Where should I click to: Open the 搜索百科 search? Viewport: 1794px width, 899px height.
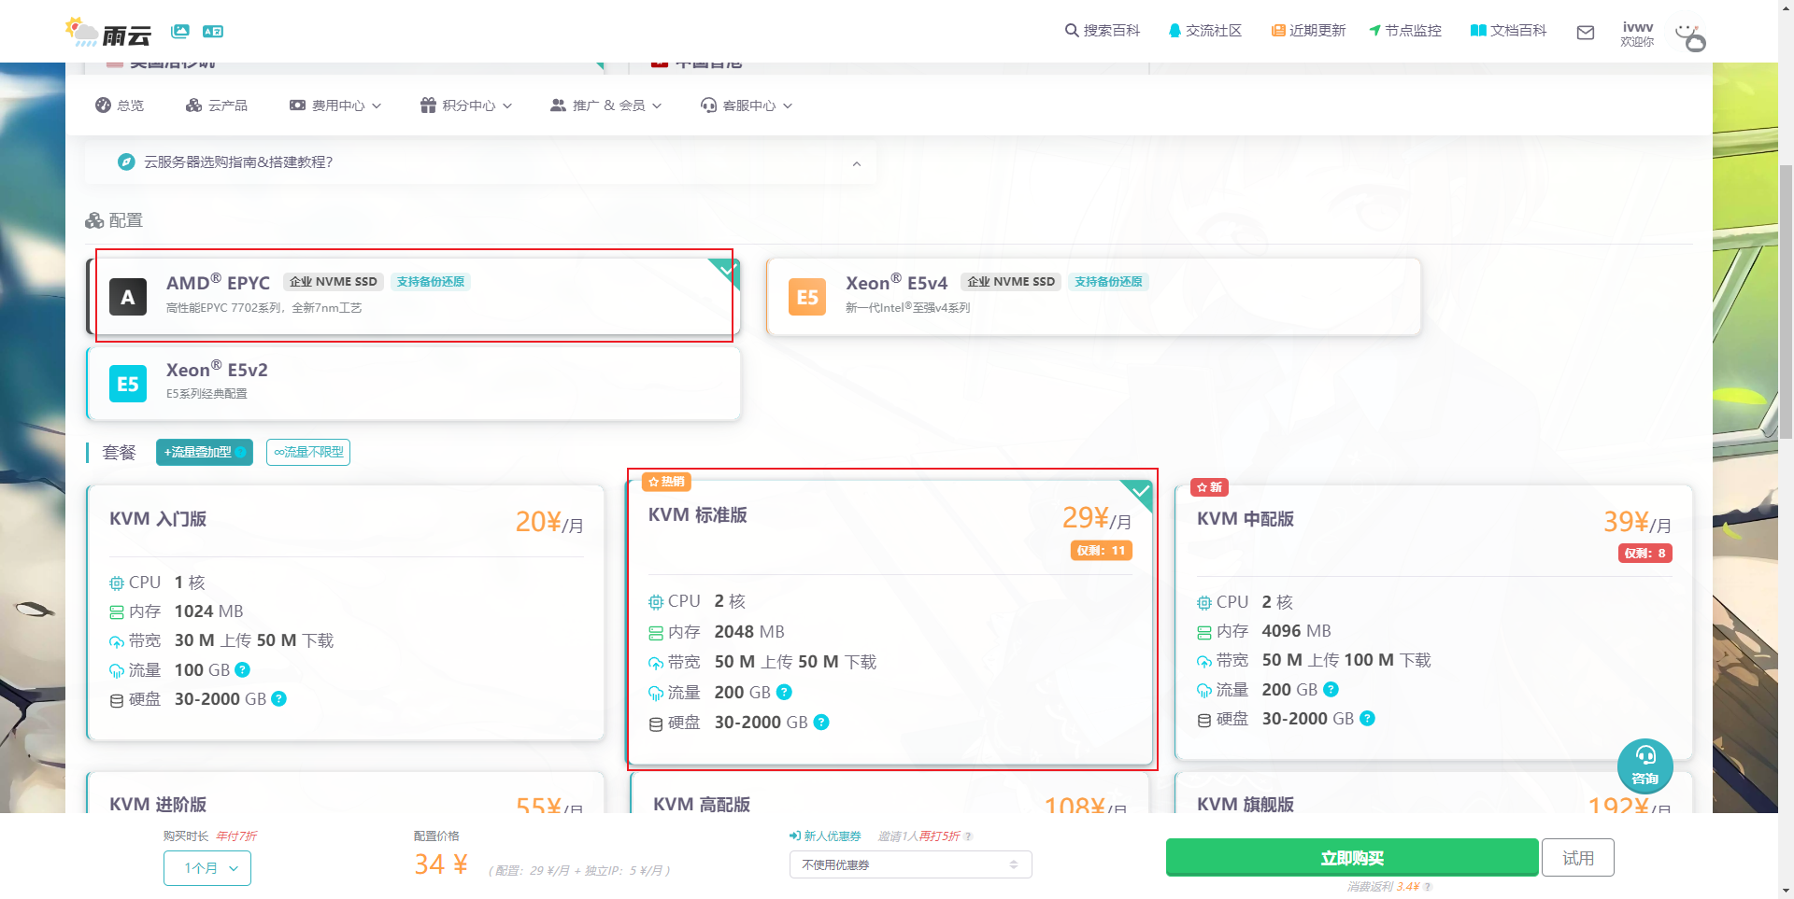pos(1103,30)
